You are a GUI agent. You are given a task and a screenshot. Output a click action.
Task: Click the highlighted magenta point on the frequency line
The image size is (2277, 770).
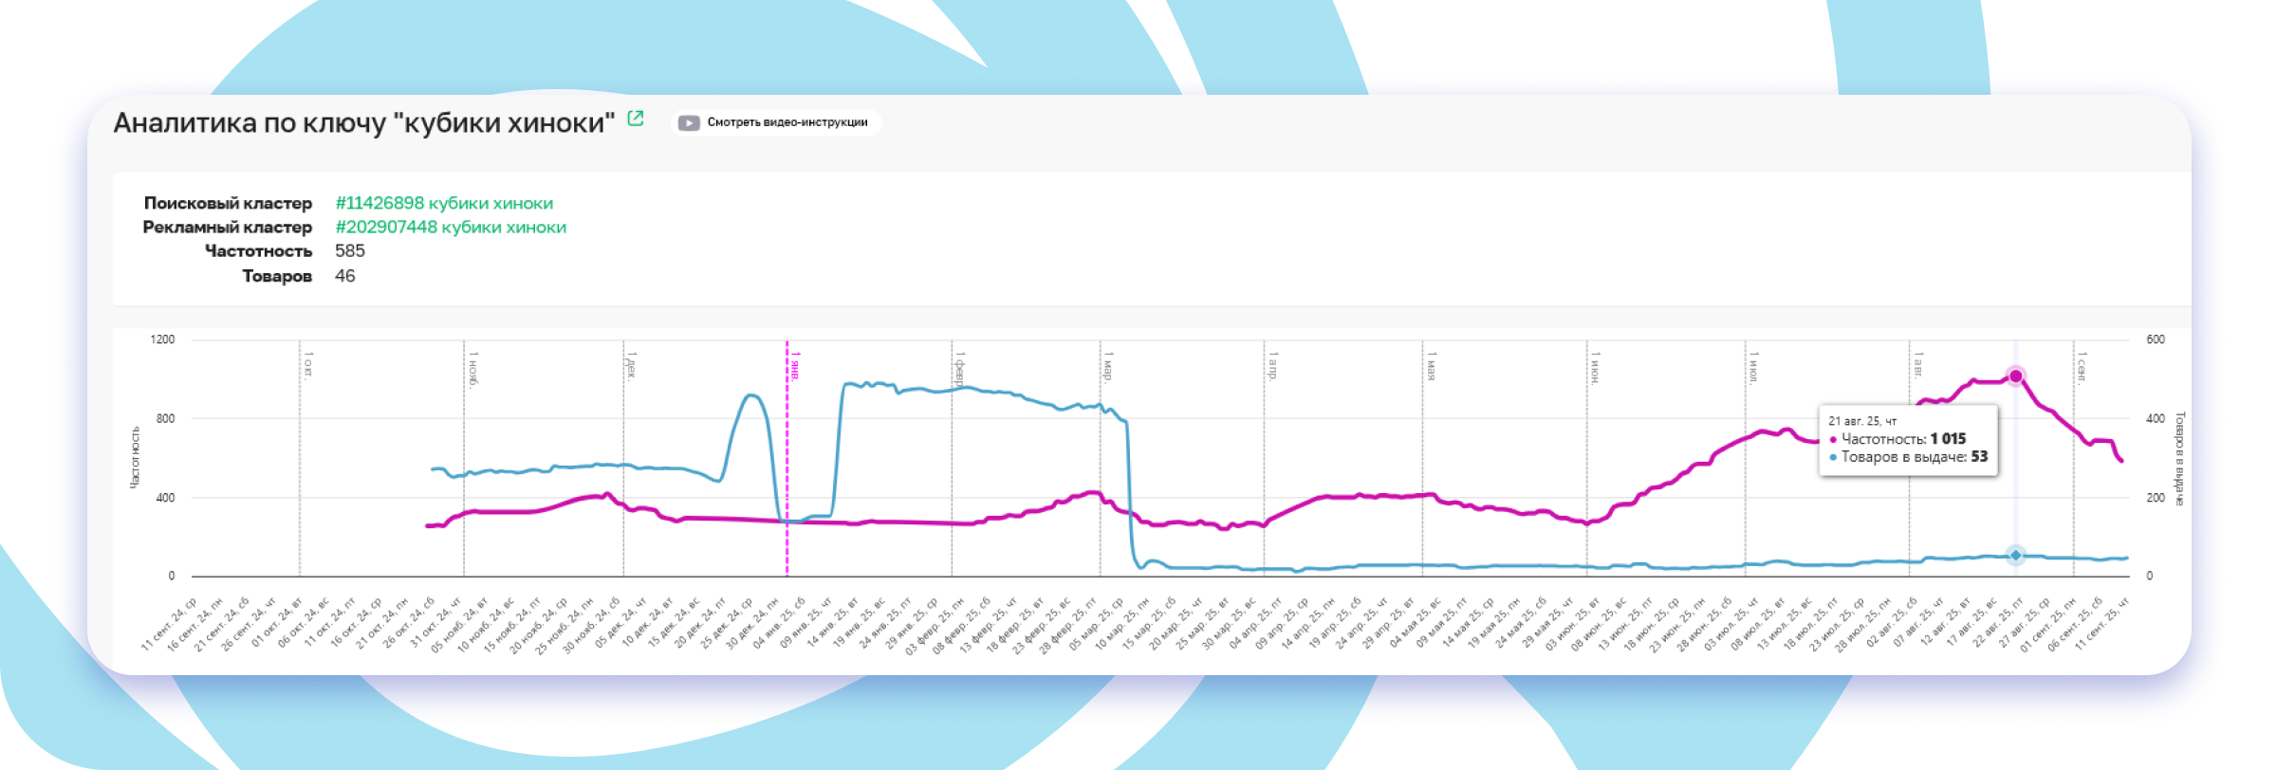pos(2015,376)
